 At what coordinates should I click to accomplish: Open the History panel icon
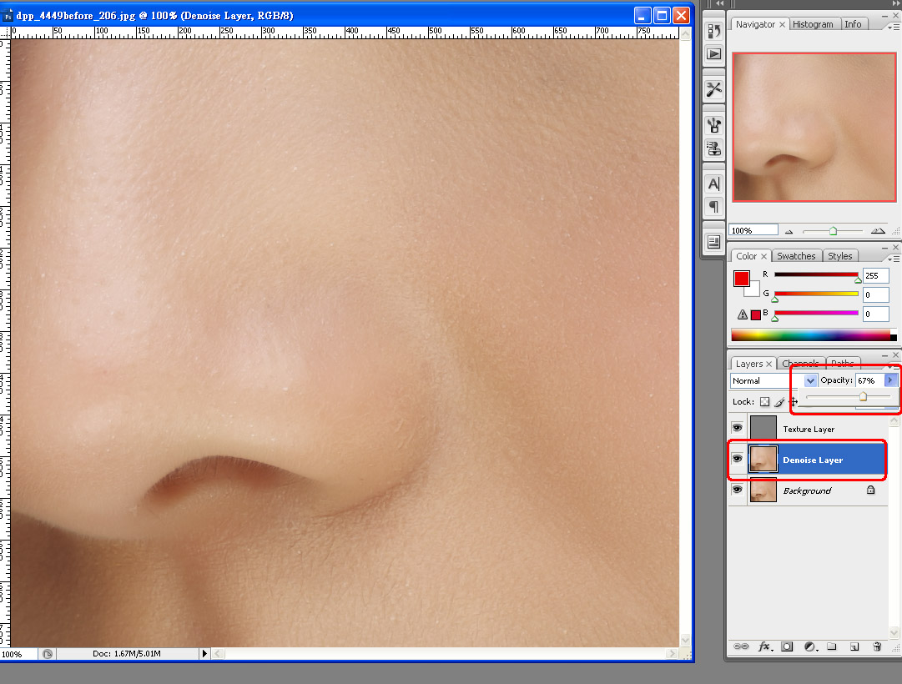click(714, 32)
